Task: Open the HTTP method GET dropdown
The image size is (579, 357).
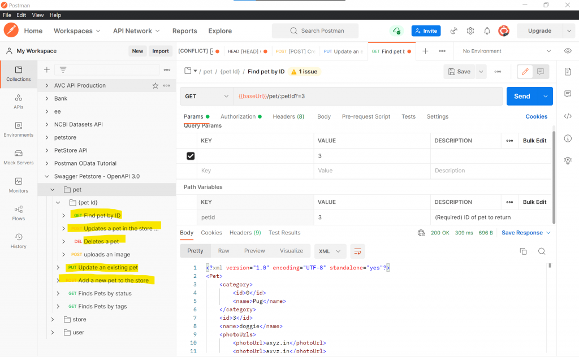Action: pos(207,96)
